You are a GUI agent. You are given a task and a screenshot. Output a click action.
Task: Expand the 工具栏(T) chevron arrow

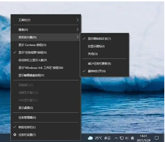click(x=78, y=20)
